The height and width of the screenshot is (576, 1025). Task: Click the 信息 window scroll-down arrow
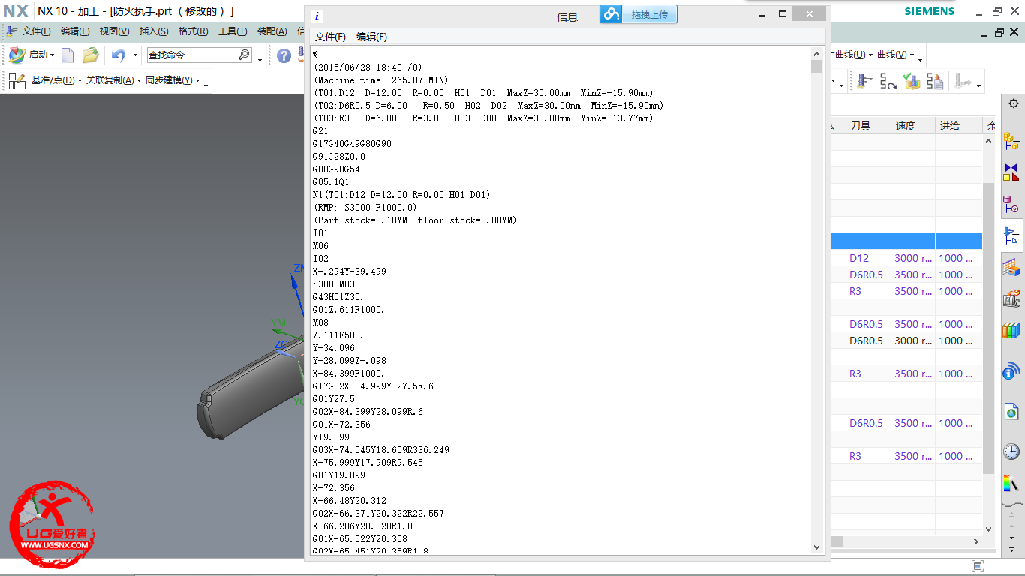[817, 547]
